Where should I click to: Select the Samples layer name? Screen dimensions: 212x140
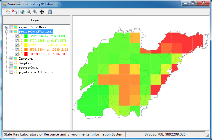click(25, 63)
